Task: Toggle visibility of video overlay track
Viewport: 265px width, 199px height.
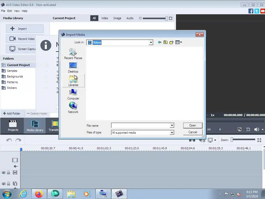Action: (x=4, y=184)
